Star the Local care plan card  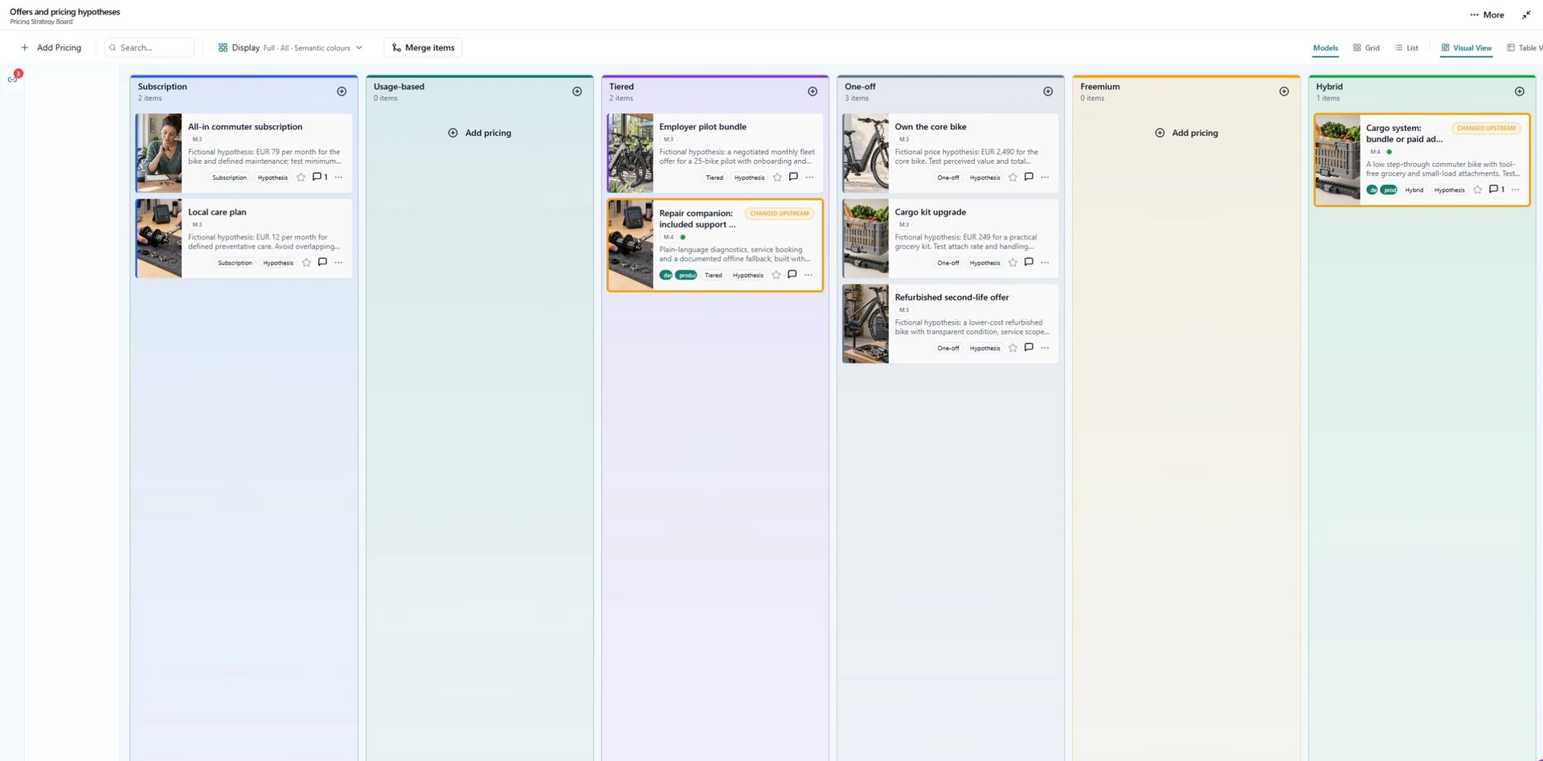306,263
